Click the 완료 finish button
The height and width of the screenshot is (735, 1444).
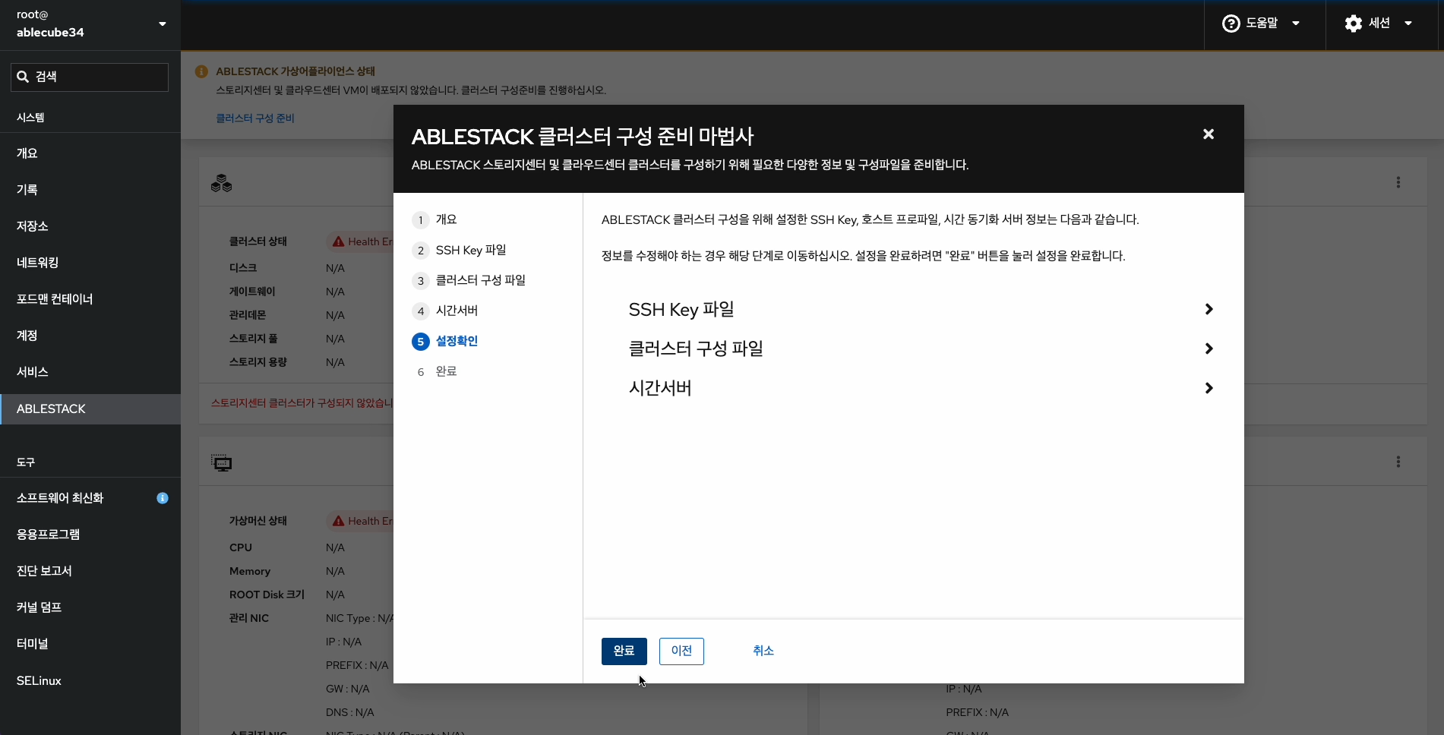pos(624,651)
